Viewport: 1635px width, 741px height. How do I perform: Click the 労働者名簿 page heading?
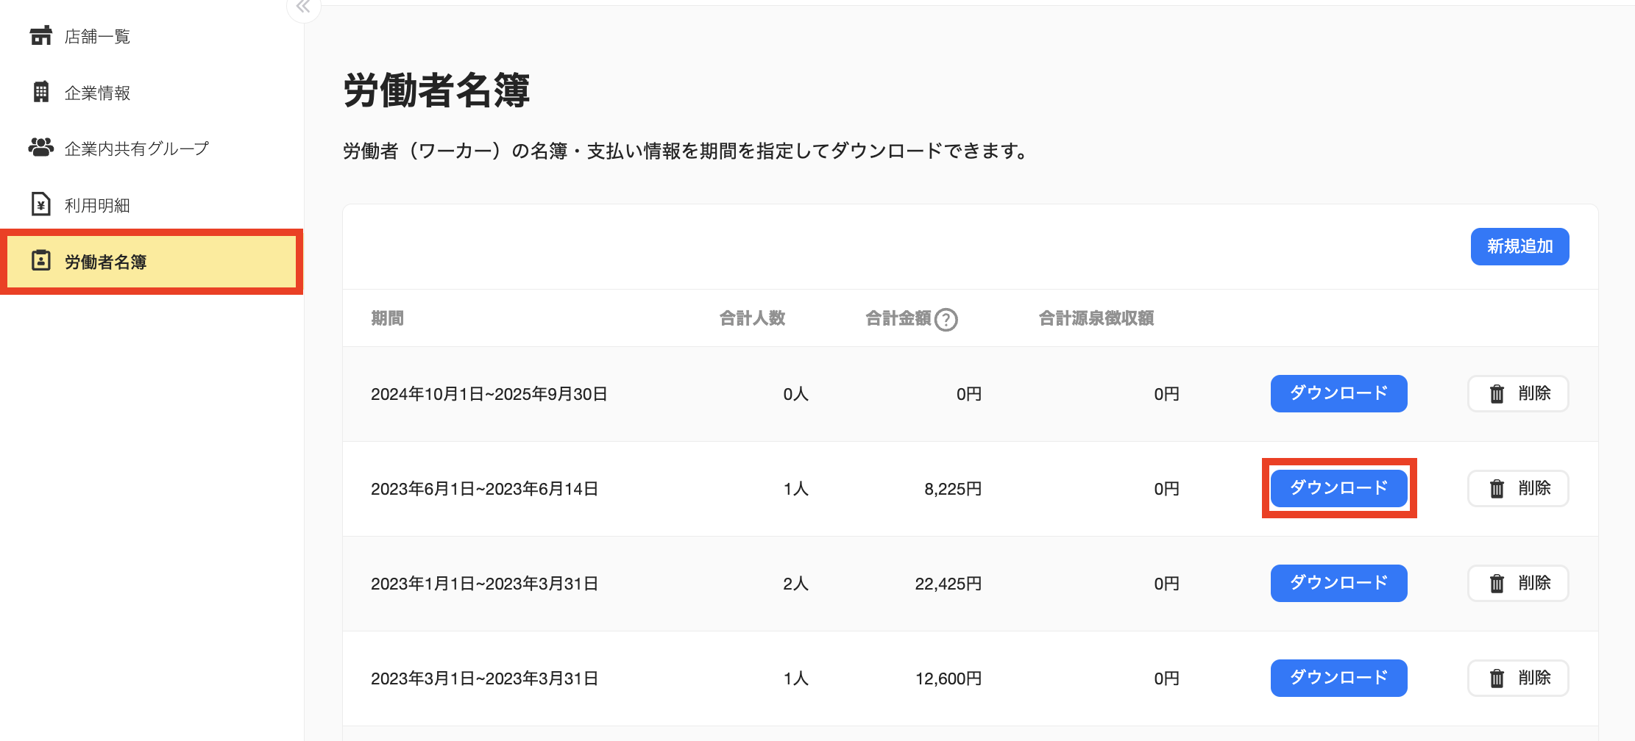pos(436,90)
